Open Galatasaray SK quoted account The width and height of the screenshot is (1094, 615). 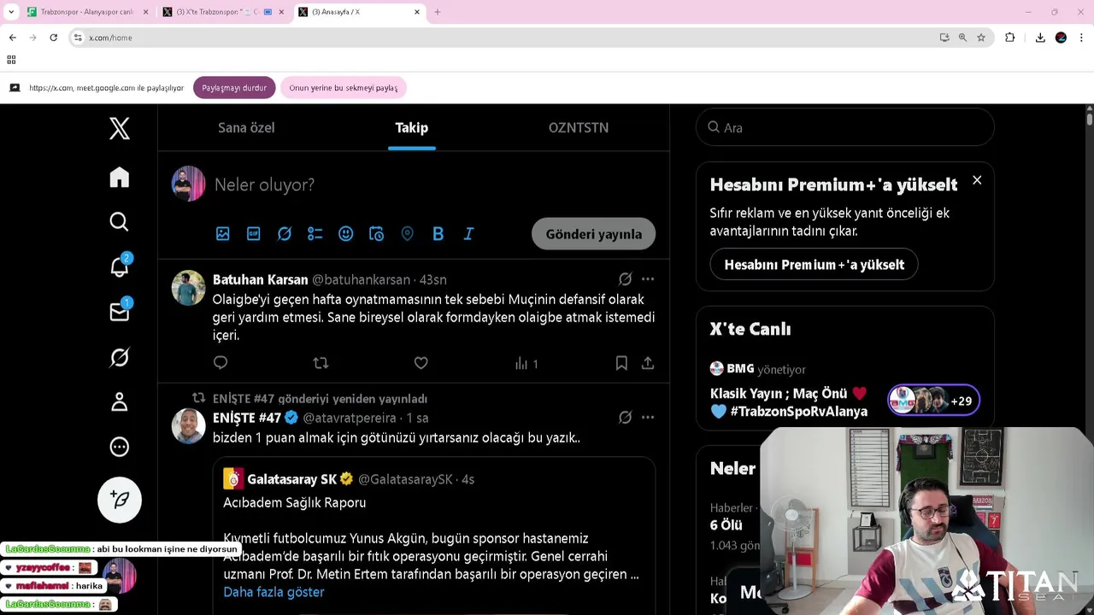pos(291,479)
